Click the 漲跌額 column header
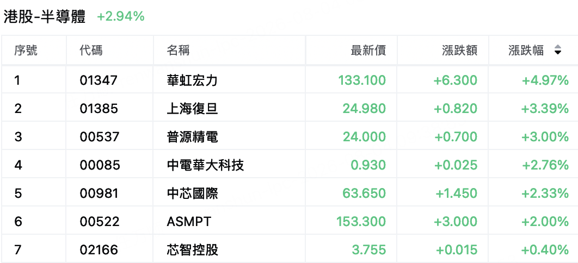 tap(460, 51)
